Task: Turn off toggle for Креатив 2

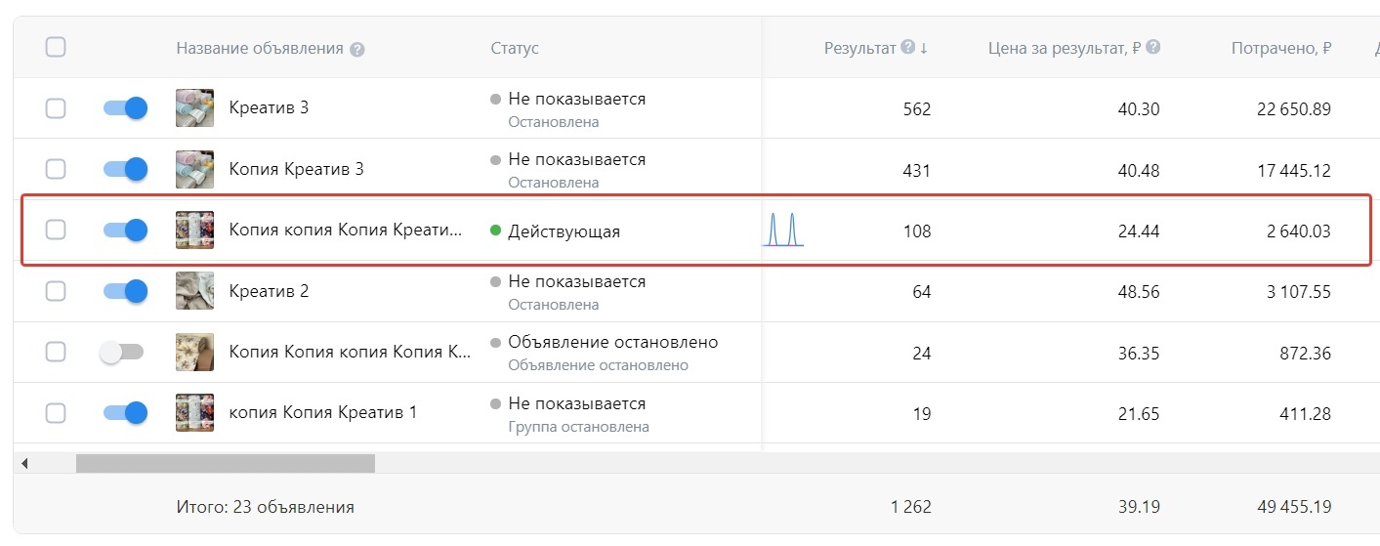Action: [125, 291]
